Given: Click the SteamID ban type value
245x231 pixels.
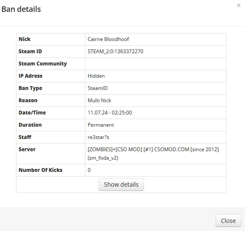Looking at the screenshot, I should tap(98, 88).
